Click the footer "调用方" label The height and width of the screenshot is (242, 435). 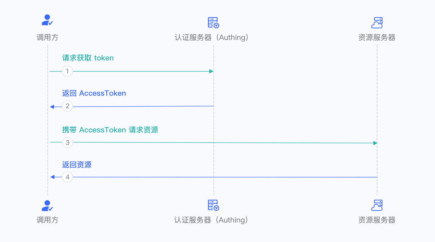47,220
